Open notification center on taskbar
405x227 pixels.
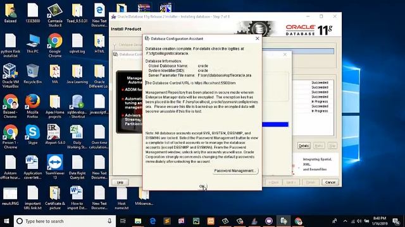point(396,221)
